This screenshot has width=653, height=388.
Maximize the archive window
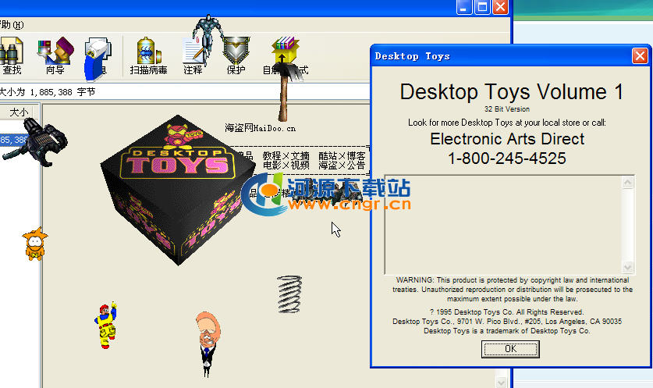point(482,7)
